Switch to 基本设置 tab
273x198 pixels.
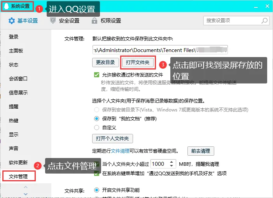tap(23, 21)
